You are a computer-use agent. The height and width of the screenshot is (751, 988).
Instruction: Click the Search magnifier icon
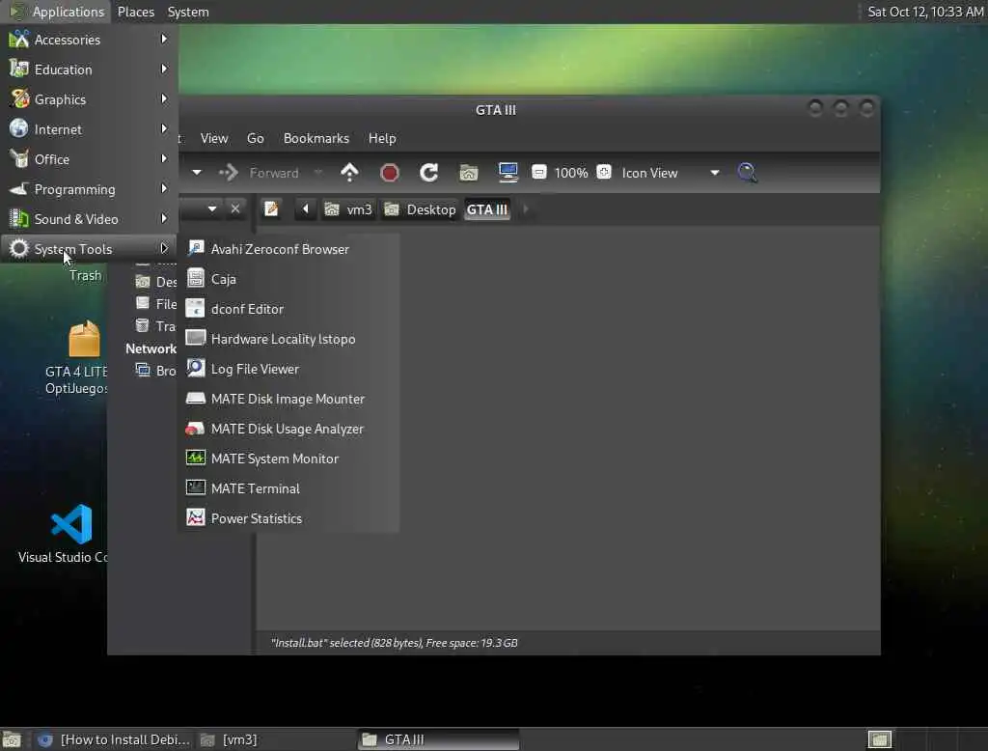pos(748,172)
